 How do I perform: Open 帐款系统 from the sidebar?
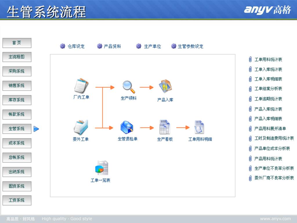[x=17, y=114]
